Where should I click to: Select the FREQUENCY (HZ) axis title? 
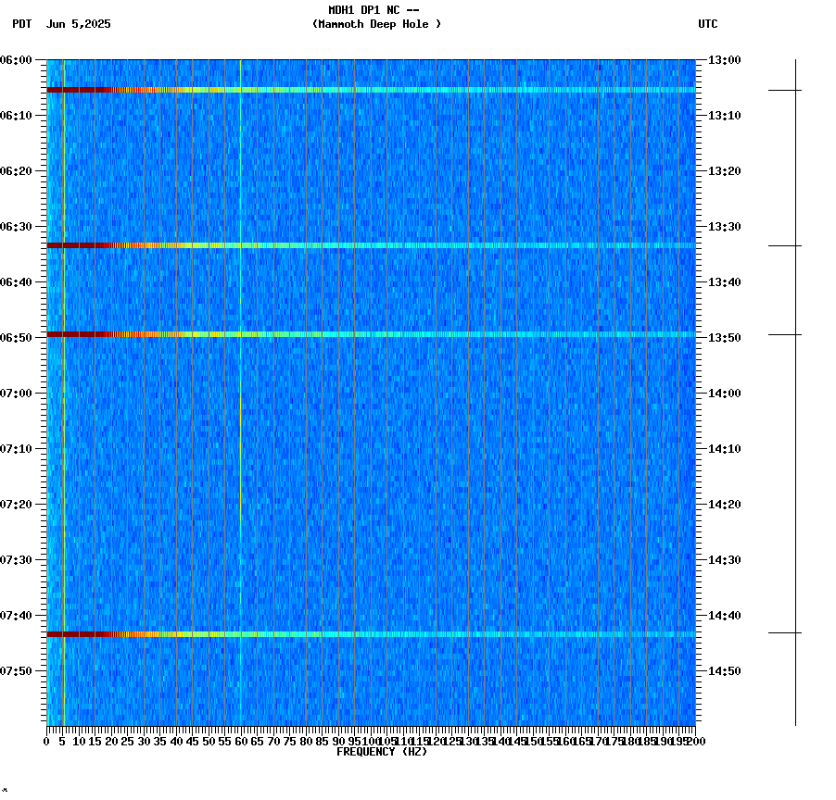[382, 750]
